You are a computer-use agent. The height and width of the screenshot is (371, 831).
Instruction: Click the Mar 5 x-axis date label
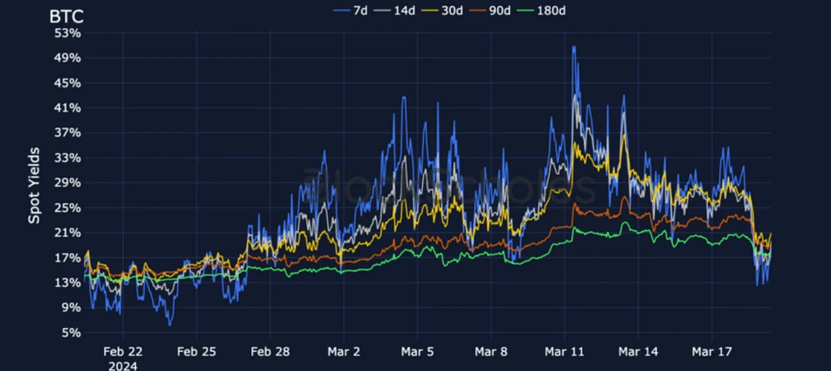[x=417, y=352]
